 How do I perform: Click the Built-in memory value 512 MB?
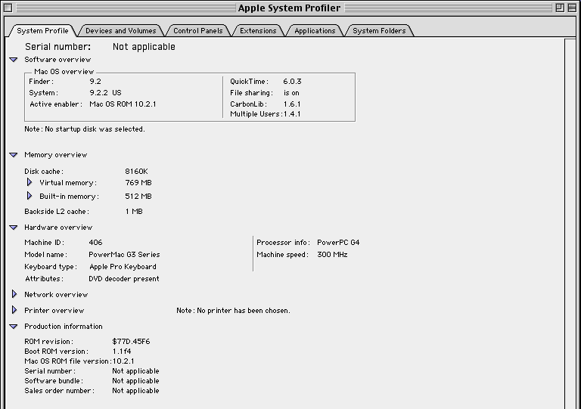(138, 197)
